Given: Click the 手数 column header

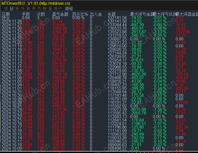Looking at the screenshot, I should [x=26, y=14].
